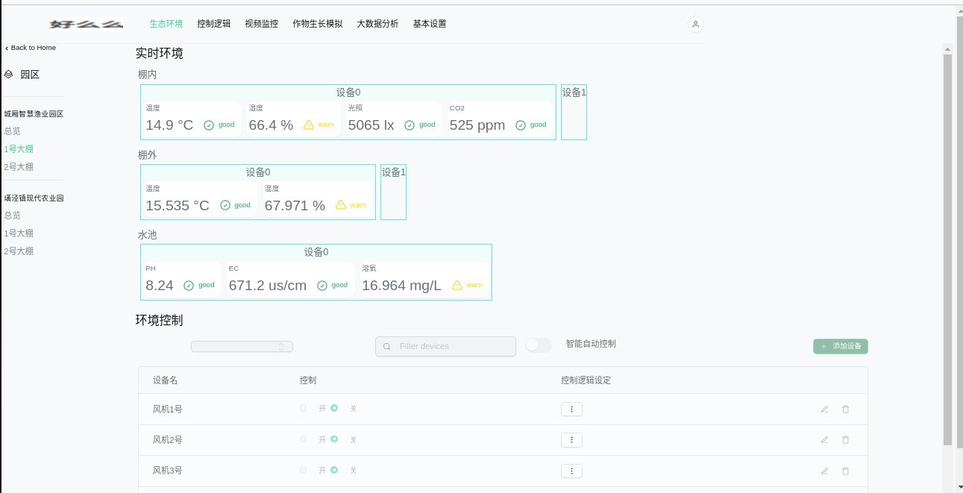Select 开 radio for 风机1号
This screenshot has width=963, height=493.
pyautogui.click(x=303, y=408)
